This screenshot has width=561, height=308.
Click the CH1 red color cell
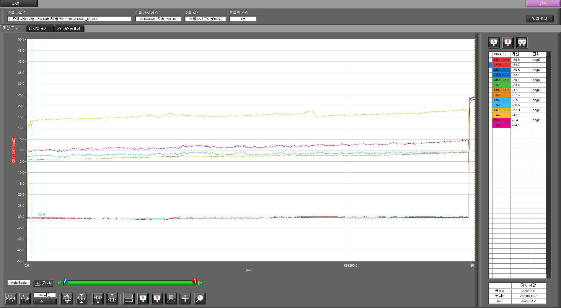click(x=502, y=60)
